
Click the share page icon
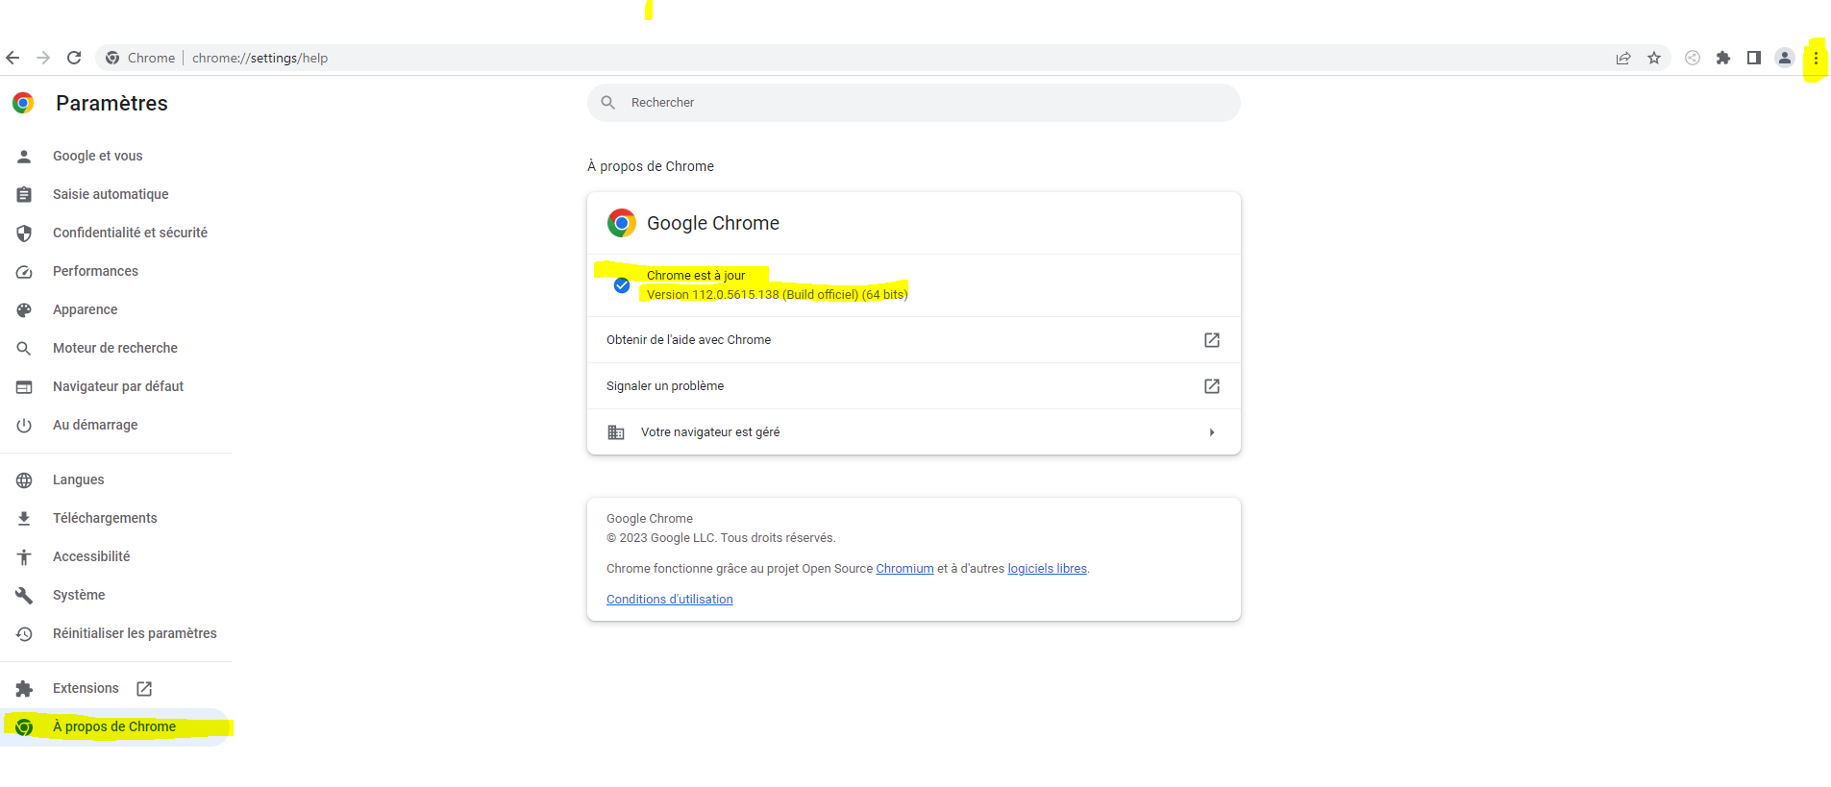pyautogui.click(x=1623, y=58)
